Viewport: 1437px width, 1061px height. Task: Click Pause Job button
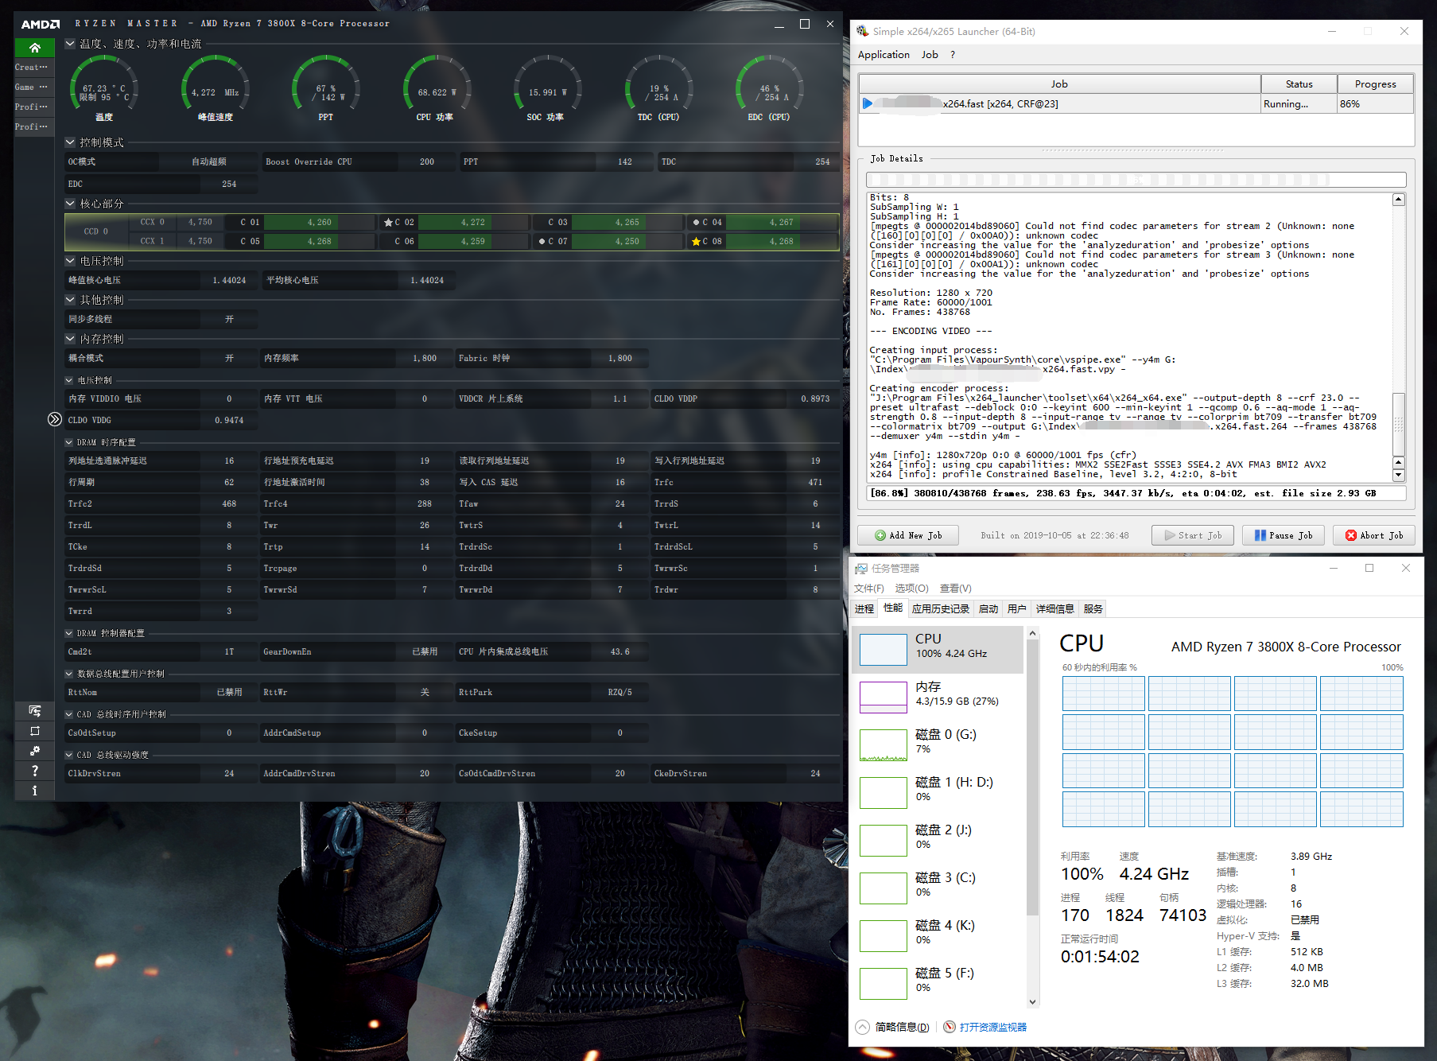tap(1283, 535)
